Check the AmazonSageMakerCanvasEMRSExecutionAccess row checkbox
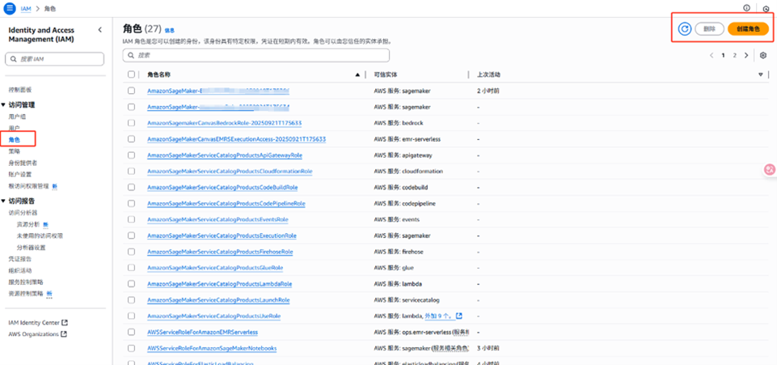 (x=131, y=139)
